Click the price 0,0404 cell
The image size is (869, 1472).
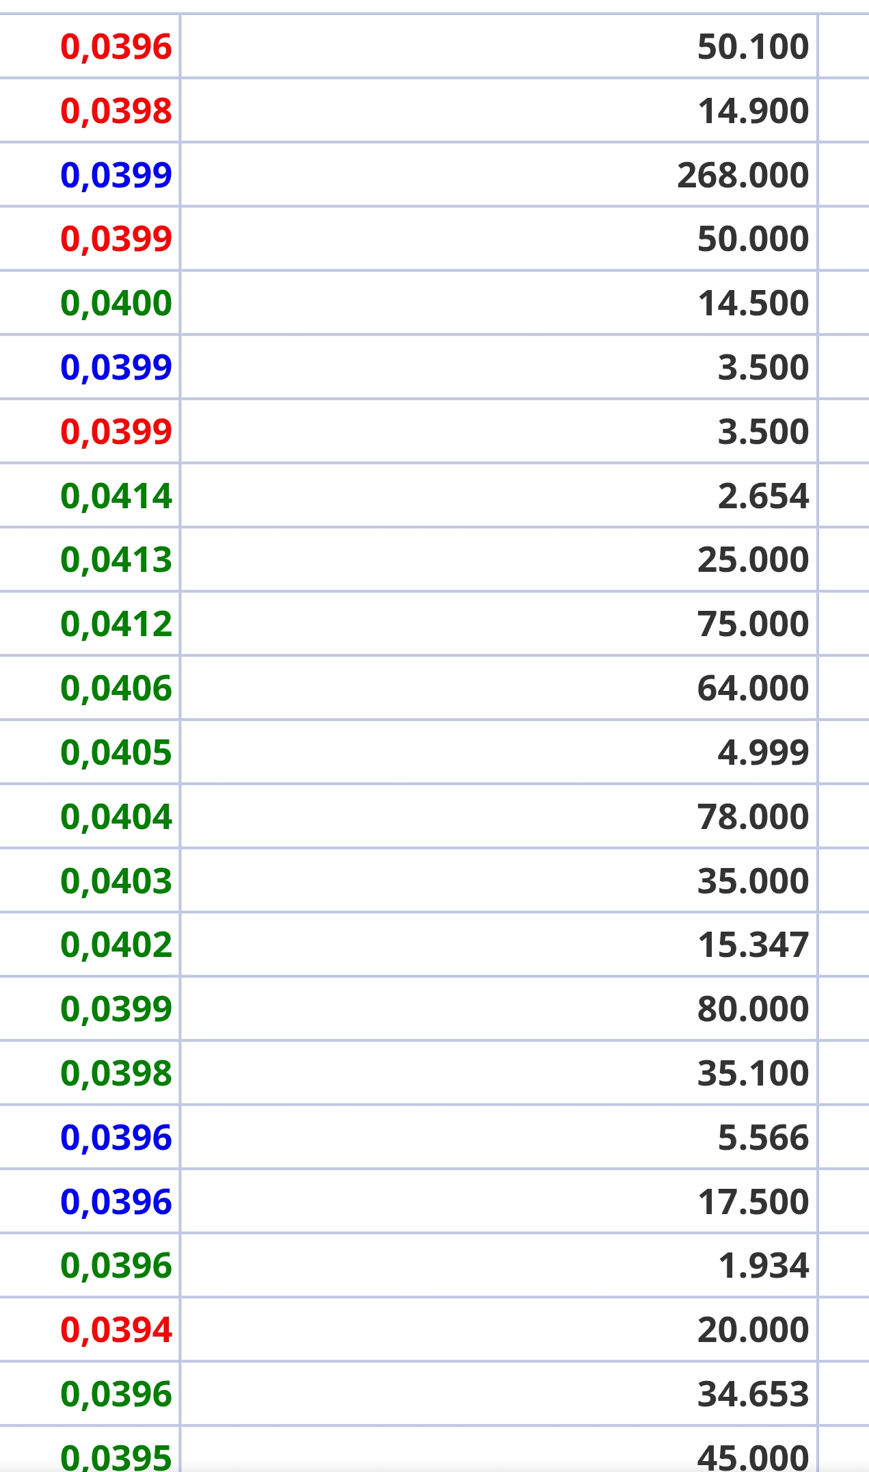pyautogui.click(x=116, y=817)
